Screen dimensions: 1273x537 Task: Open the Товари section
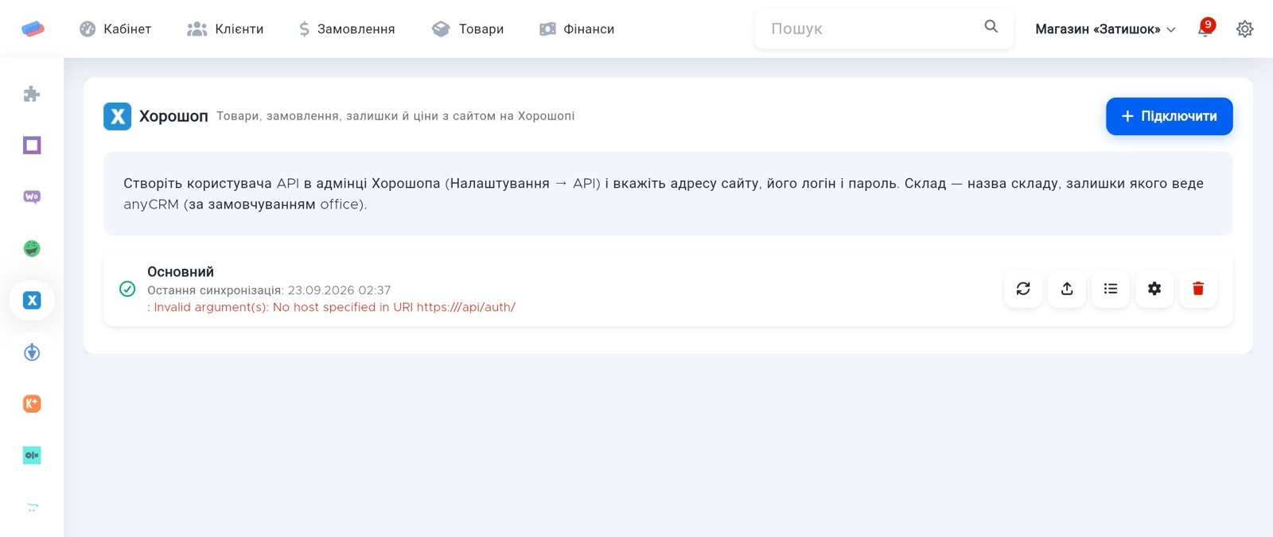(x=468, y=29)
